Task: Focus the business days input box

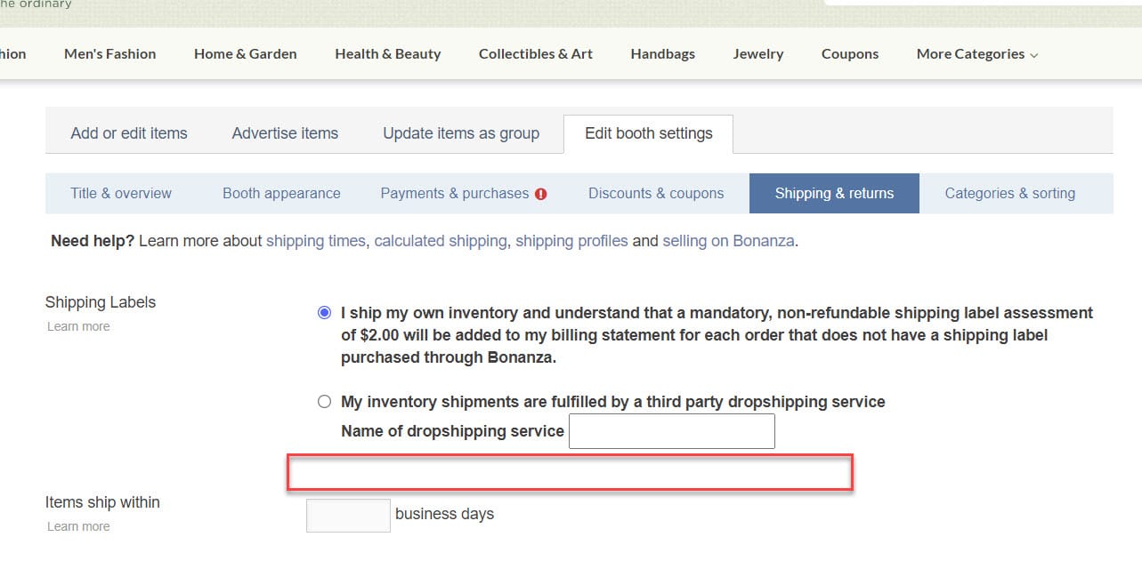Action: tap(348, 516)
